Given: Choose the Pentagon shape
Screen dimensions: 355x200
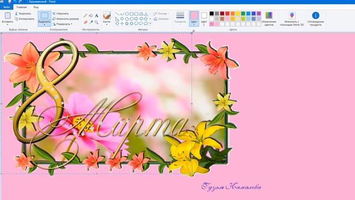Looking at the screenshot, I should point(127,18).
